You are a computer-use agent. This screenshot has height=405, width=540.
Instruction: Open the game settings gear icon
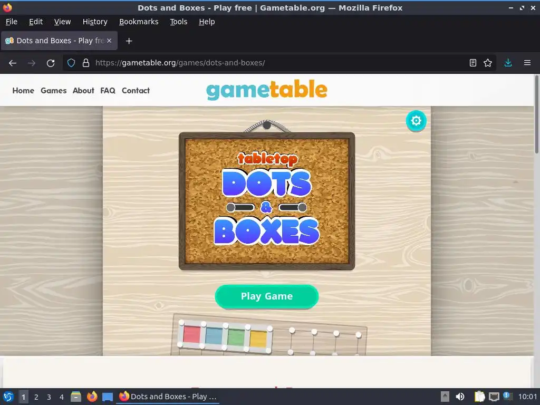pos(416,121)
